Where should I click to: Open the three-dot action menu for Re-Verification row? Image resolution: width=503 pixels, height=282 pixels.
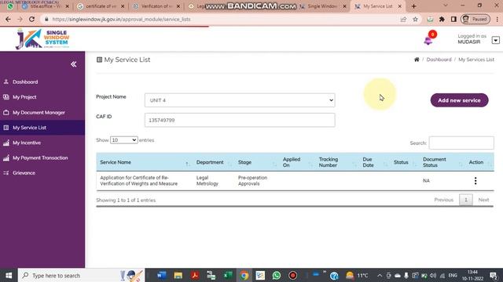click(475, 181)
